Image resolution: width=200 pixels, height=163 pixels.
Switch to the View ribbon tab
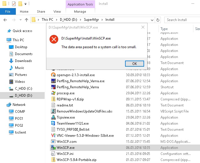(x=57, y=12)
